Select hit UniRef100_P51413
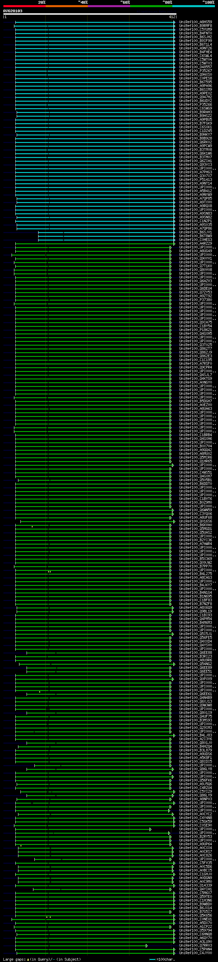218x962 pixels. coord(195,180)
